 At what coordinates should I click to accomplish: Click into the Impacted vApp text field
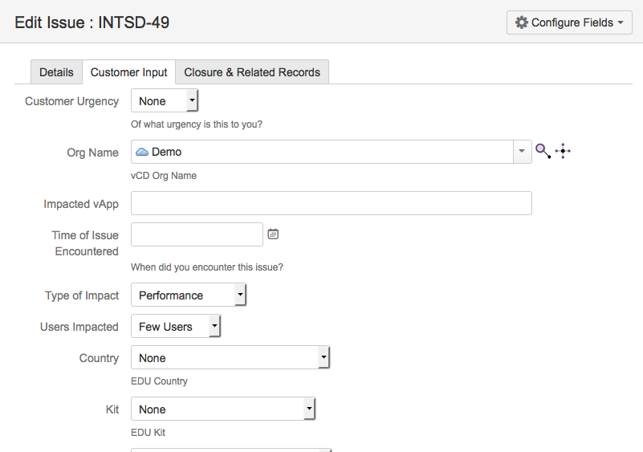click(x=332, y=203)
